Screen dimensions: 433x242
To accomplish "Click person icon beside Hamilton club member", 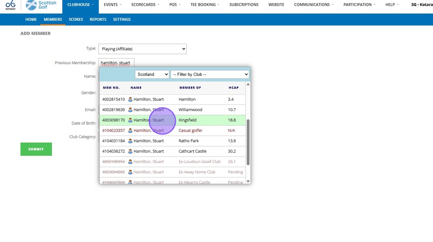I will point(130,99).
